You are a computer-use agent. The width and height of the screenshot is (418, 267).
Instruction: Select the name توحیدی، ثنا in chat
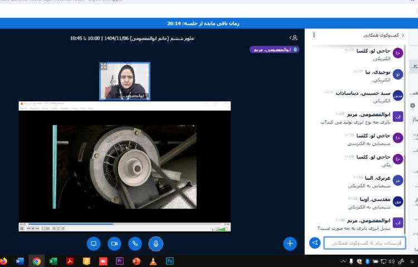(x=378, y=72)
